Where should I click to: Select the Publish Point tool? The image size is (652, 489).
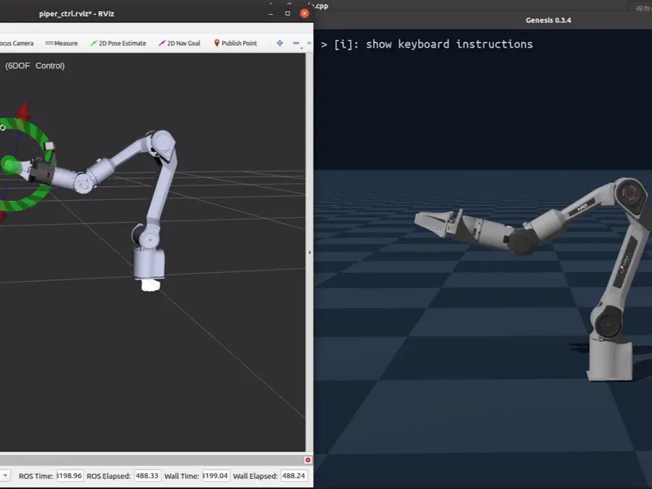tap(235, 43)
